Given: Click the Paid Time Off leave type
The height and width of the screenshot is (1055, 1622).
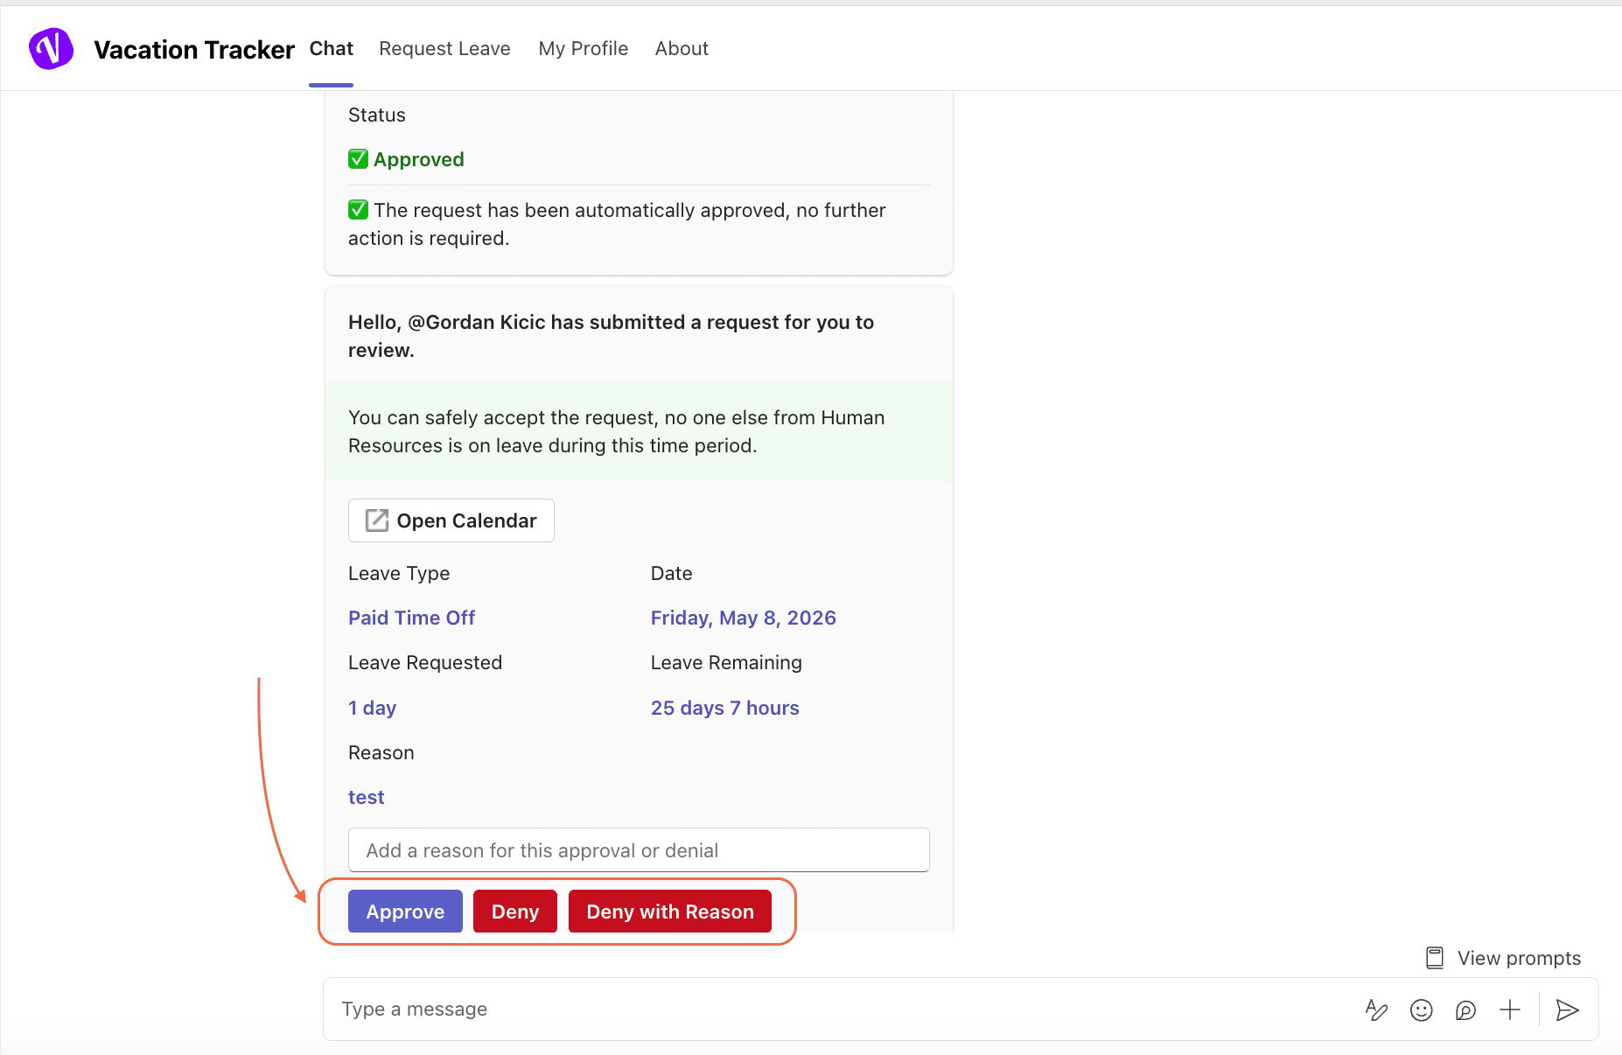Looking at the screenshot, I should 411,618.
